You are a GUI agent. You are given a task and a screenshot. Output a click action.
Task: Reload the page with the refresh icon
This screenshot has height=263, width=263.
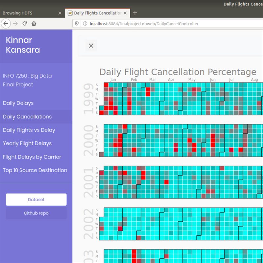click(x=25, y=23)
